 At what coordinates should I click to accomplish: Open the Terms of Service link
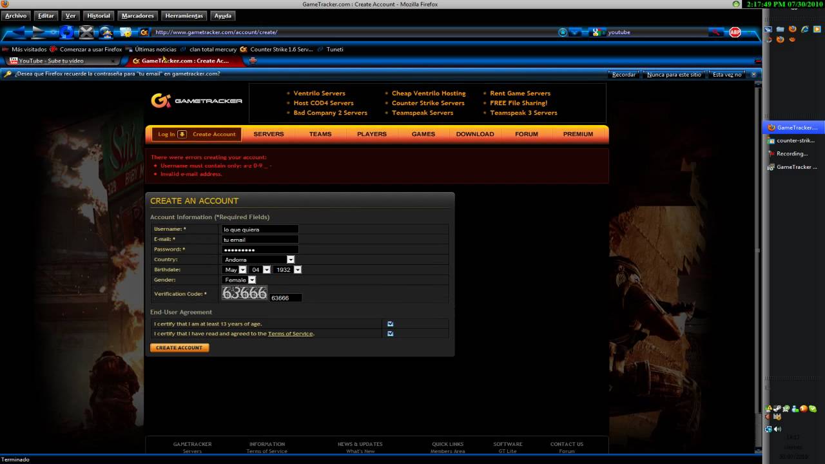click(290, 334)
